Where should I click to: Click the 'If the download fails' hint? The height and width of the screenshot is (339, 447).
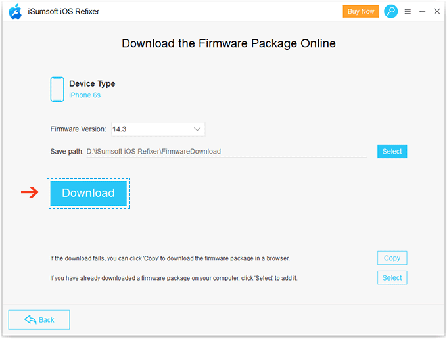[x=170, y=258]
